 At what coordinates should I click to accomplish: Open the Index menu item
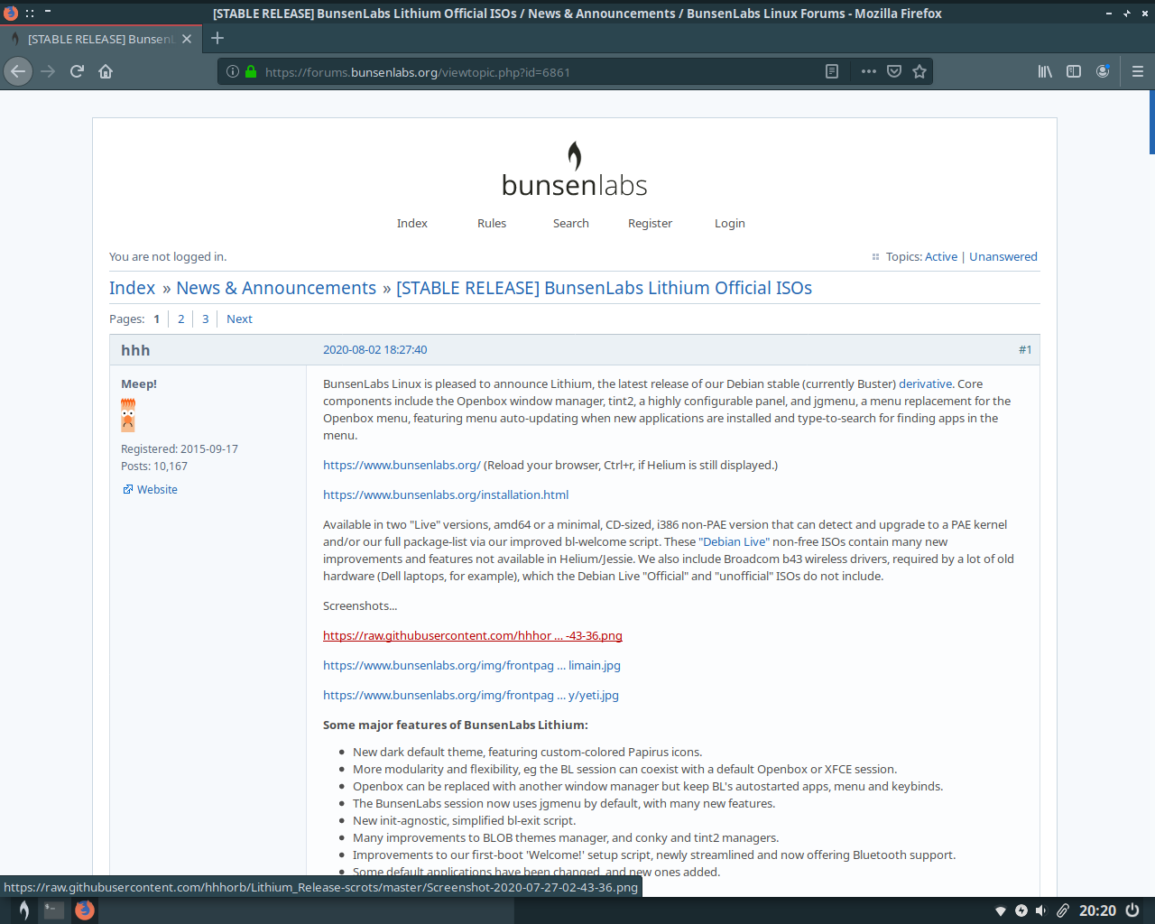(x=412, y=223)
